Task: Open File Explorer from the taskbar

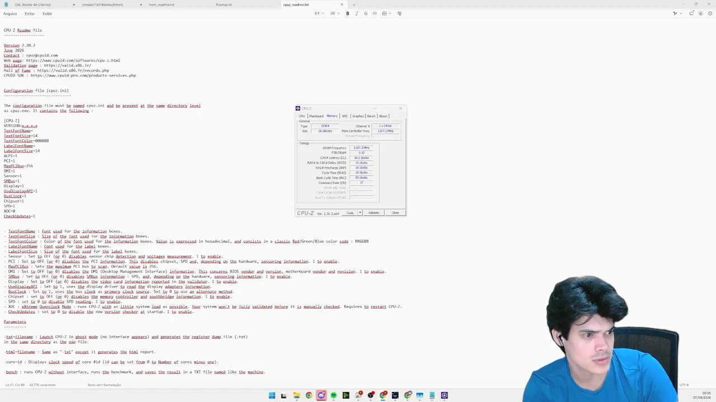Action: coord(296,395)
